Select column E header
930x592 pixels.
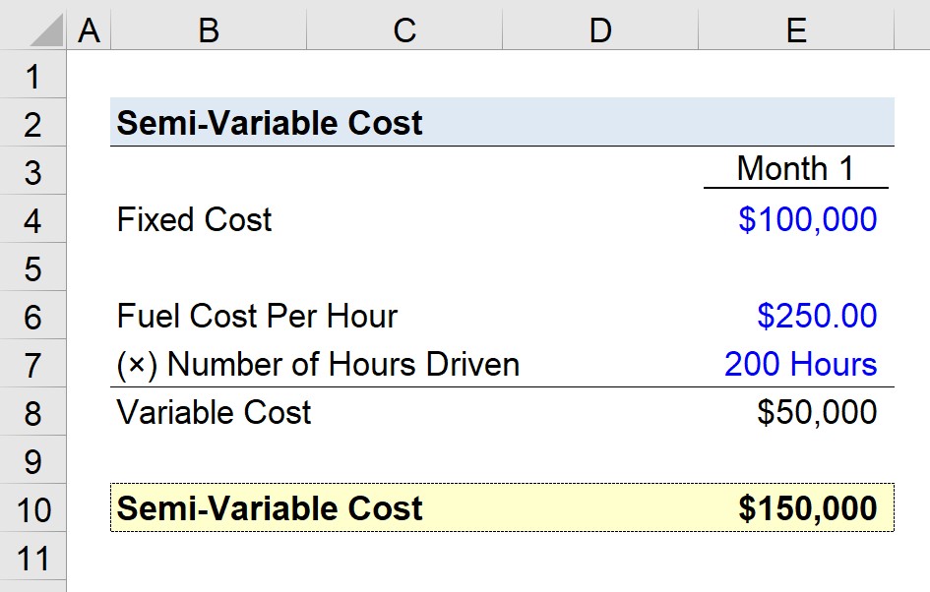(x=795, y=31)
